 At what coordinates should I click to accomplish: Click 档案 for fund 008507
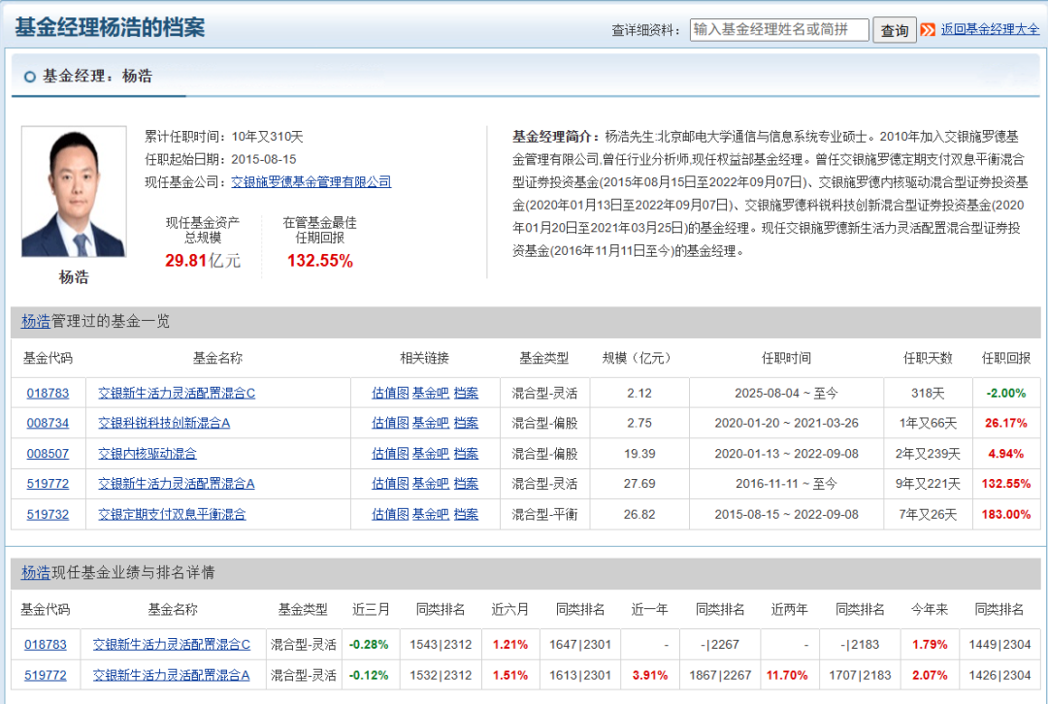pos(466,454)
